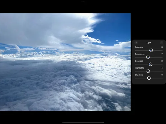Select the Brightness label
Viewport: 166px width, 124px height.
pyautogui.click(x=140, y=54)
